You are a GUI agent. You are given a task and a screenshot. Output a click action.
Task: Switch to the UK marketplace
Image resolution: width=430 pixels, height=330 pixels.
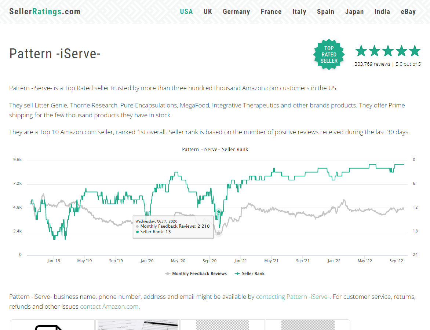208,11
